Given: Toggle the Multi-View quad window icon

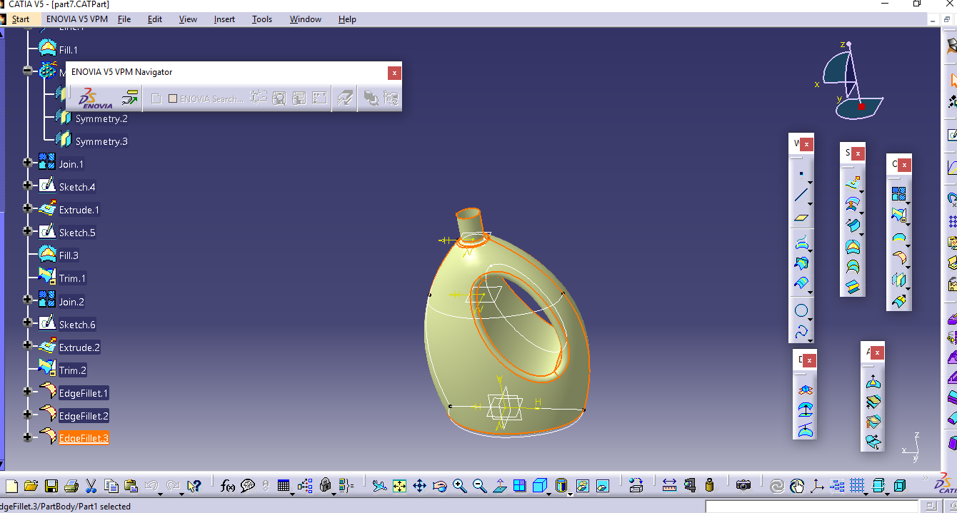Looking at the screenshot, I should pyautogui.click(x=519, y=486).
